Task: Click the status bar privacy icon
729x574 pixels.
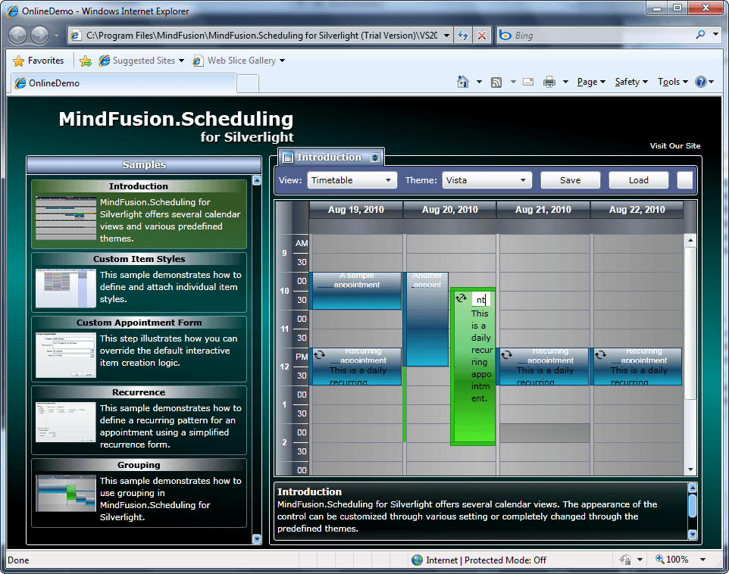Action: (626, 560)
